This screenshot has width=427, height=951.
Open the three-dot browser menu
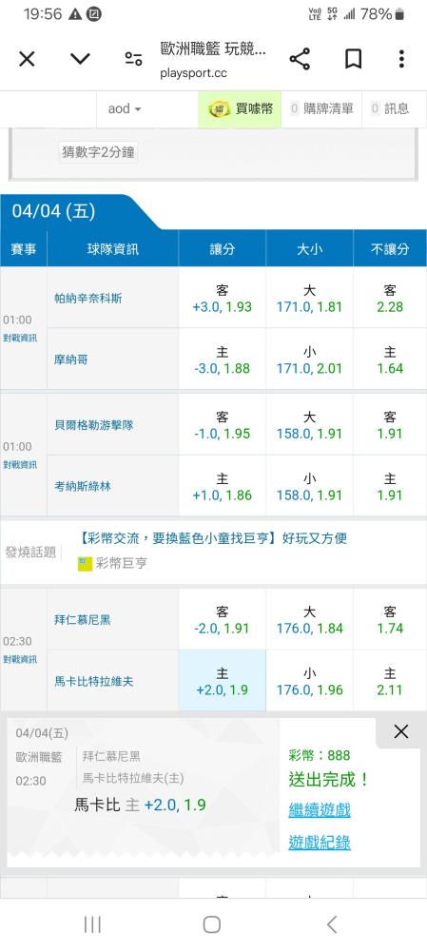401,59
